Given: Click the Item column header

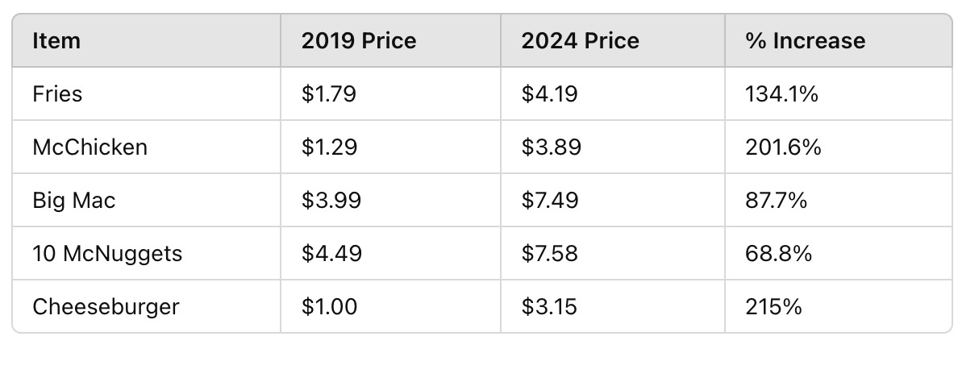Looking at the screenshot, I should 56,40.
